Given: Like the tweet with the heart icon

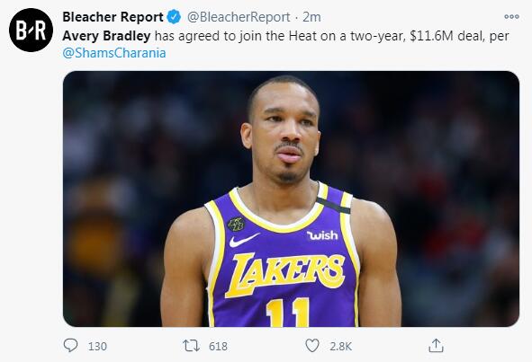Looking at the screenshot, I should click(x=312, y=346).
